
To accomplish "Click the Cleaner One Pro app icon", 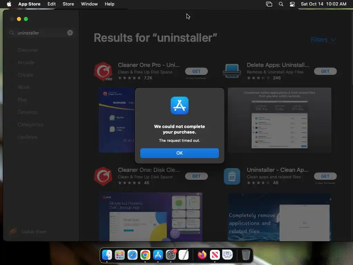I will (103, 72).
